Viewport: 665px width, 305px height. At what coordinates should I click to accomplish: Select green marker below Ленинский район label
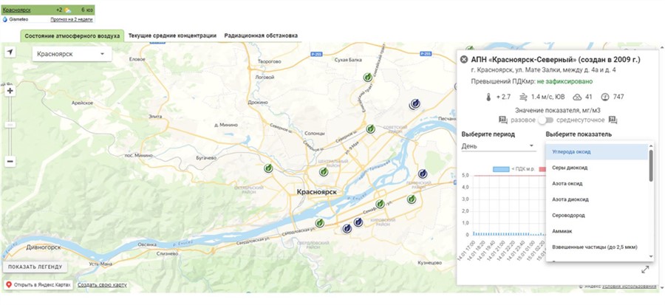coord(412,199)
